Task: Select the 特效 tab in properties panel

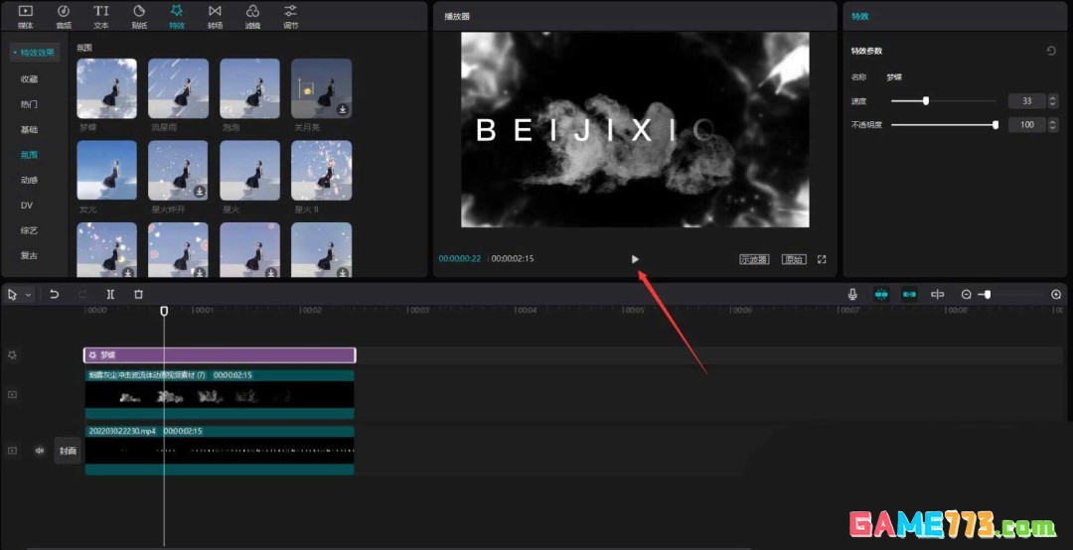Action: pyautogui.click(x=859, y=16)
